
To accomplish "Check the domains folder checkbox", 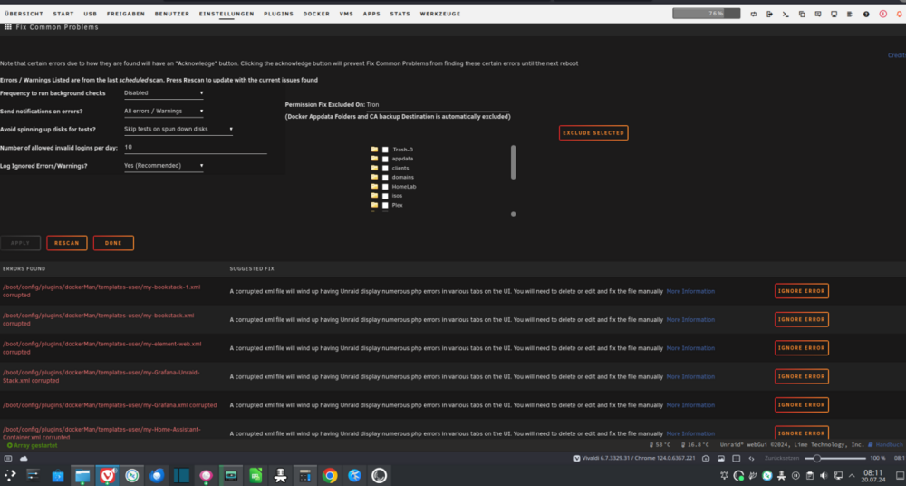I will click(385, 178).
